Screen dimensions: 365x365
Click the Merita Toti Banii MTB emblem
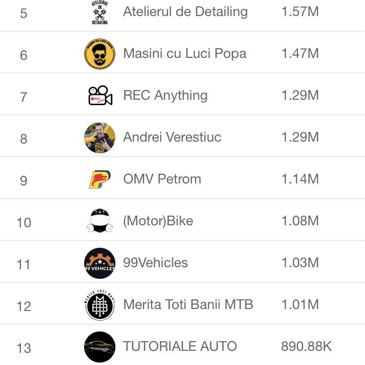point(100,305)
